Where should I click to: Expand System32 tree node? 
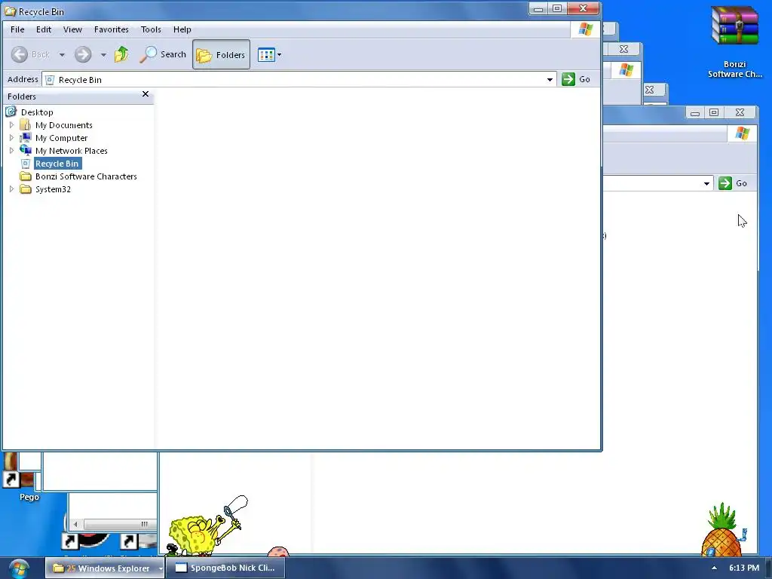click(12, 189)
